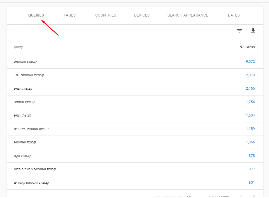Open the COUNTRIES tab
Viewport: 269px width, 198px height.
click(106, 15)
